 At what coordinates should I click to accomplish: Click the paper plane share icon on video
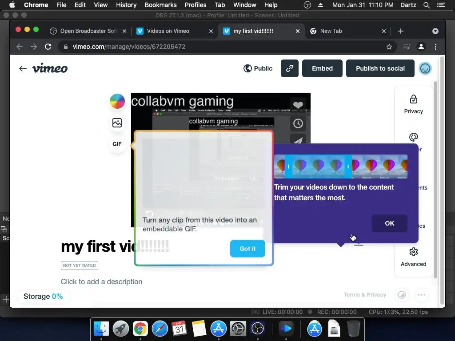(x=298, y=141)
